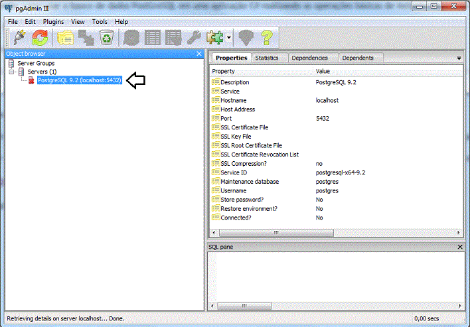
Task: Collapse the Servers (1) tree node
Action: coord(11,72)
